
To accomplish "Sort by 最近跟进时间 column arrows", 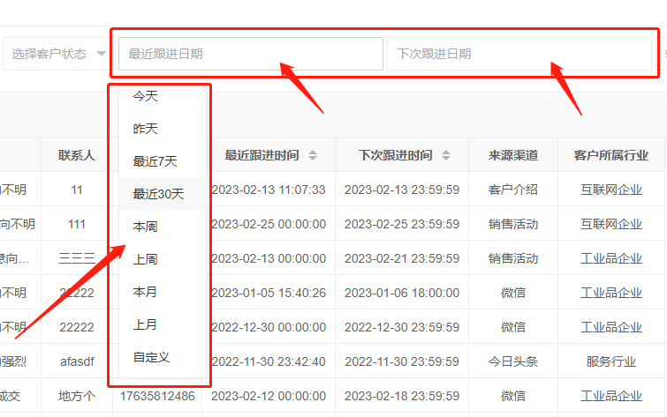I will point(313,155).
